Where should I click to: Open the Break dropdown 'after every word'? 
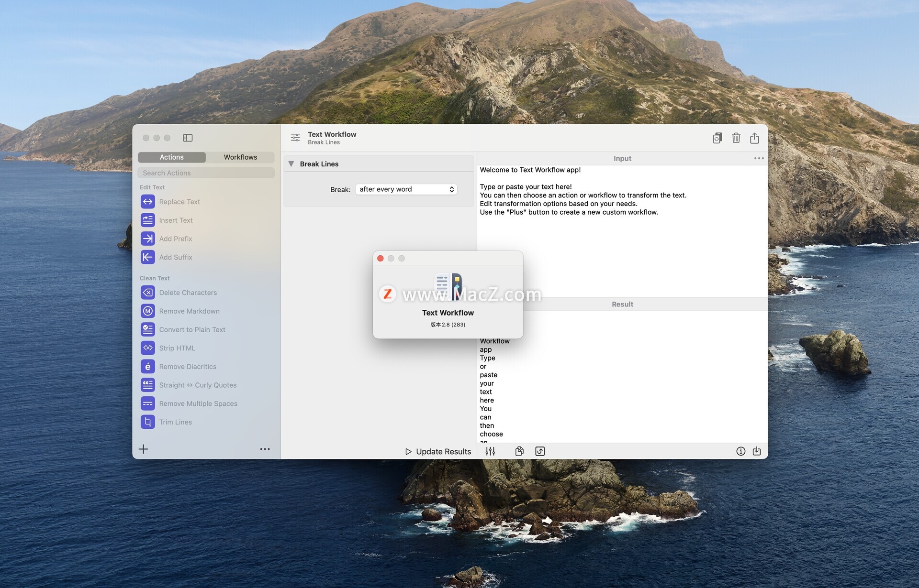406,189
